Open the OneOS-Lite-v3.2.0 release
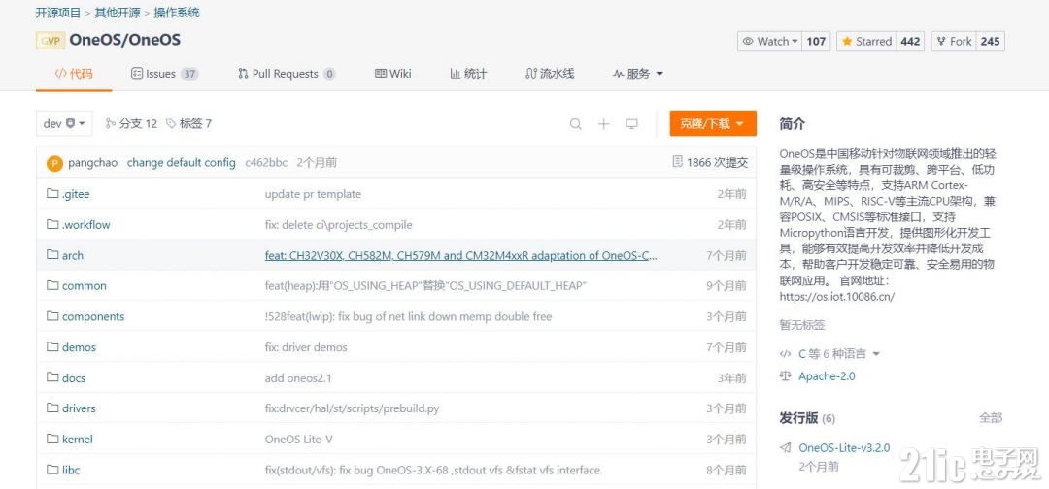Image resolution: width=1049 pixels, height=489 pixels. tap(844, 447)
